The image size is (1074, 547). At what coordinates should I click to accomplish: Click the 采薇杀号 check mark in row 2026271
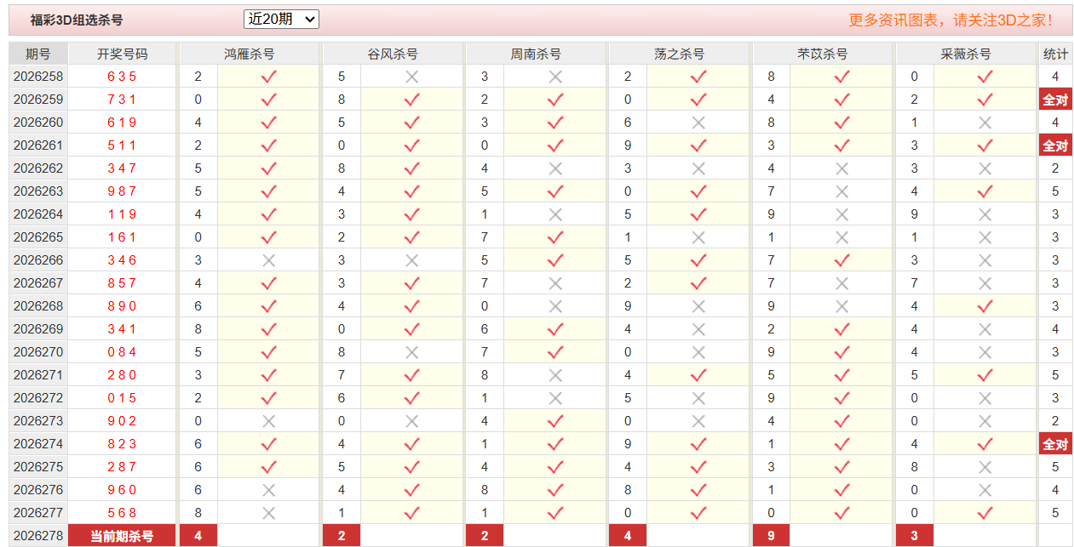pos(985,375)
